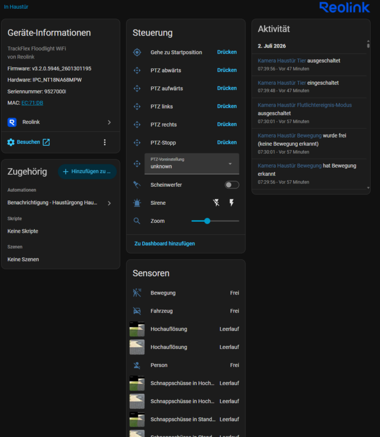Click Kamera Haustür Flutlichtereignis-Modus link
The height and width of the screenshot is (437, 380).
coord(305,105)
